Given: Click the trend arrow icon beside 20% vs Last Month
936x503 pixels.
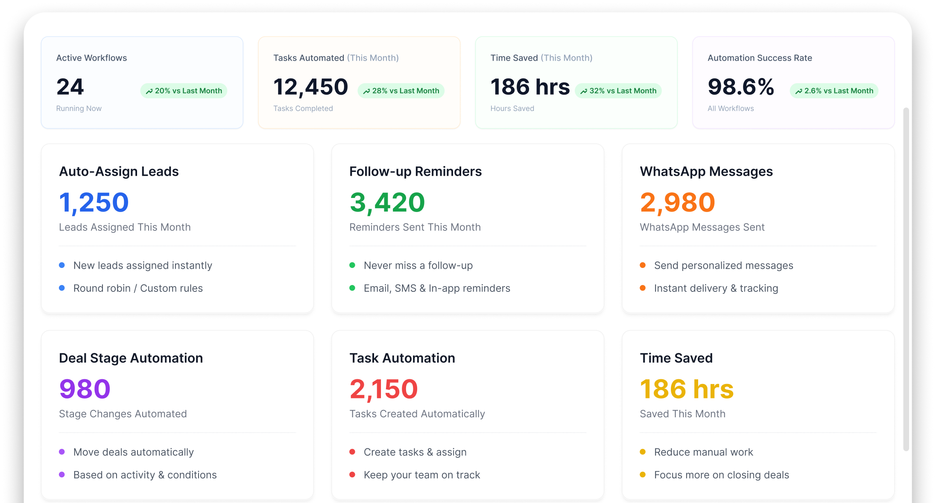Looking at the screenshot, I should pyautogui.click(x=149, y=91).
